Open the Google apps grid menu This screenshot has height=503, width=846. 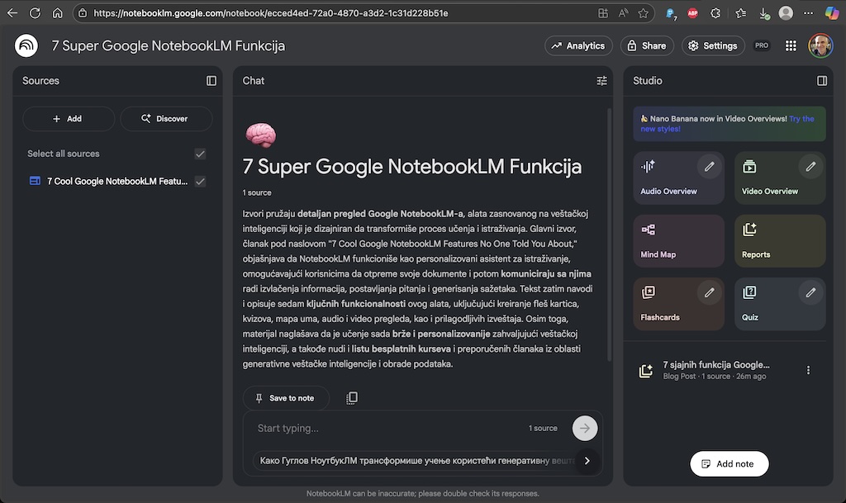coord(791,45)
